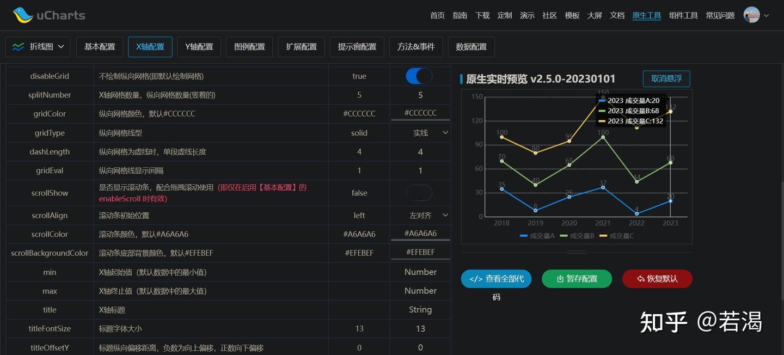This screenshot has height=355, width=784.
Task: Select the X轴配置 tab
Action: click(x=150, y=47)
